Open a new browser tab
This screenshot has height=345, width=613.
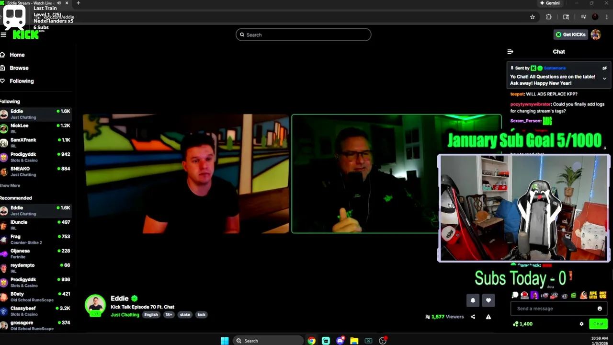(78, 3)
